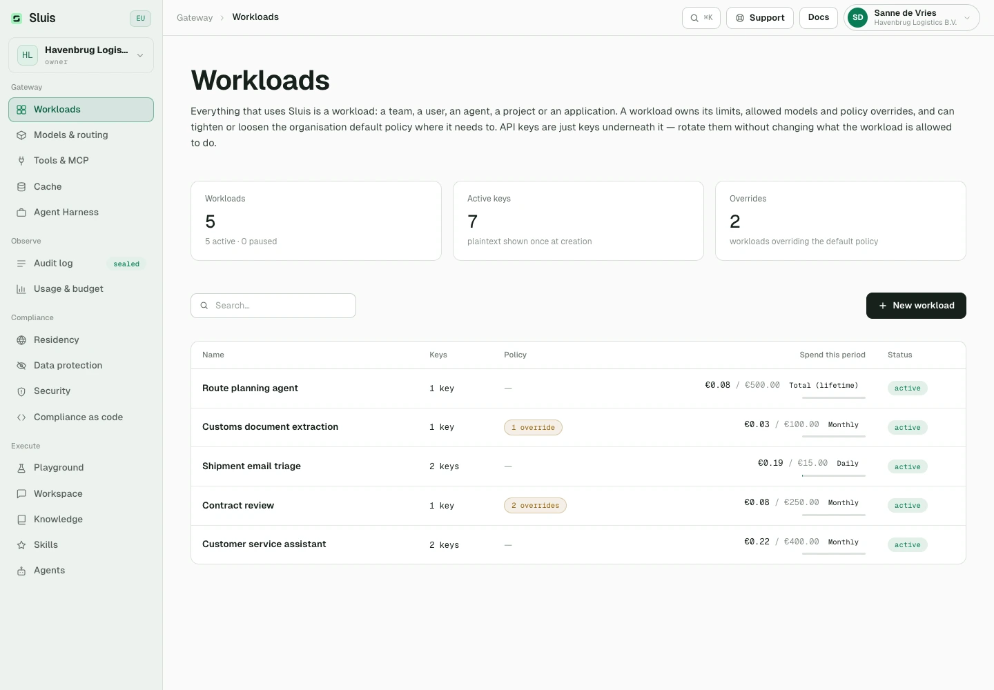Open the Support button in header
The width and height of the screenshot is (994, 690).
coord(760,18)
